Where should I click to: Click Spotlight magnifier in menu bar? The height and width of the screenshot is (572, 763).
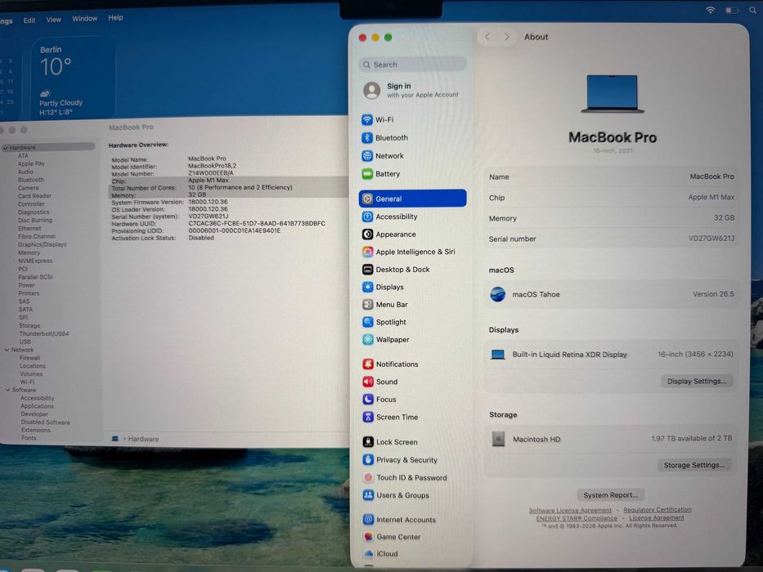753,10
